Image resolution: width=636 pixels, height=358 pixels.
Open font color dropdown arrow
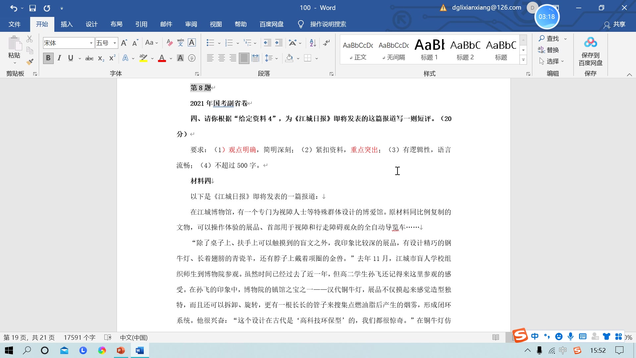(171, 58)
